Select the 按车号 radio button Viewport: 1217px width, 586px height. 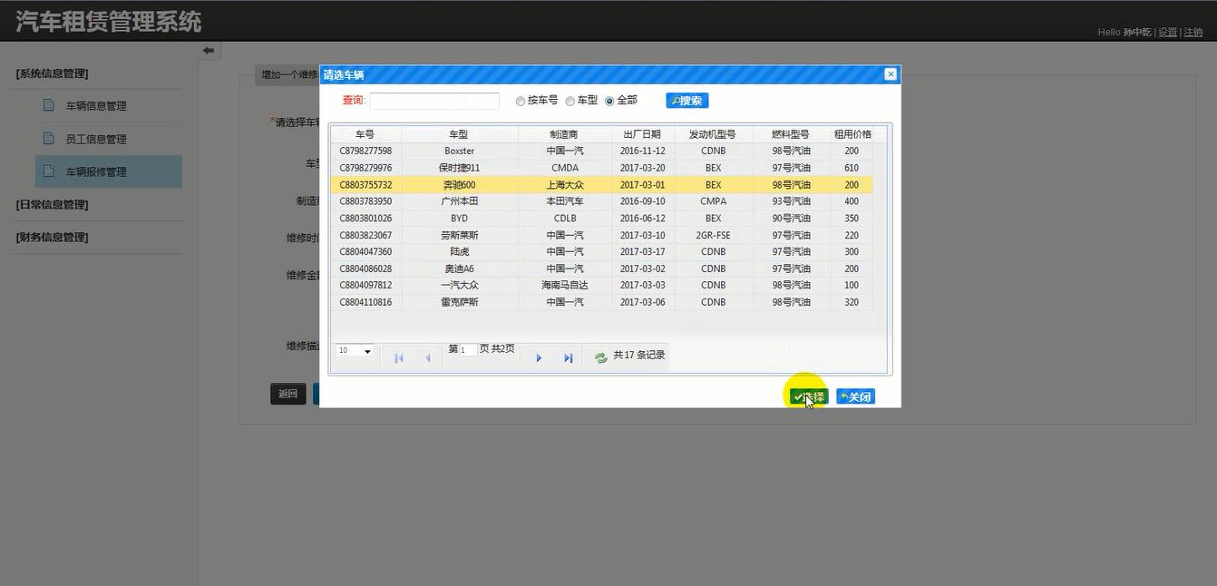[520, 101]
